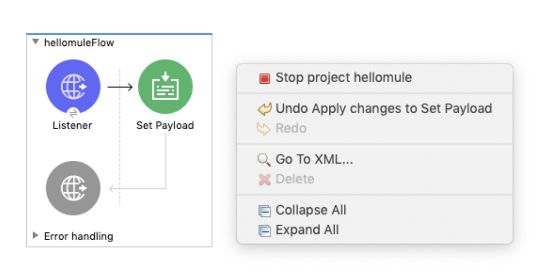Click the magnifying glass Go To XML icon
The width and height of the screenshot is (549, 279).
(x=264, y=160)
